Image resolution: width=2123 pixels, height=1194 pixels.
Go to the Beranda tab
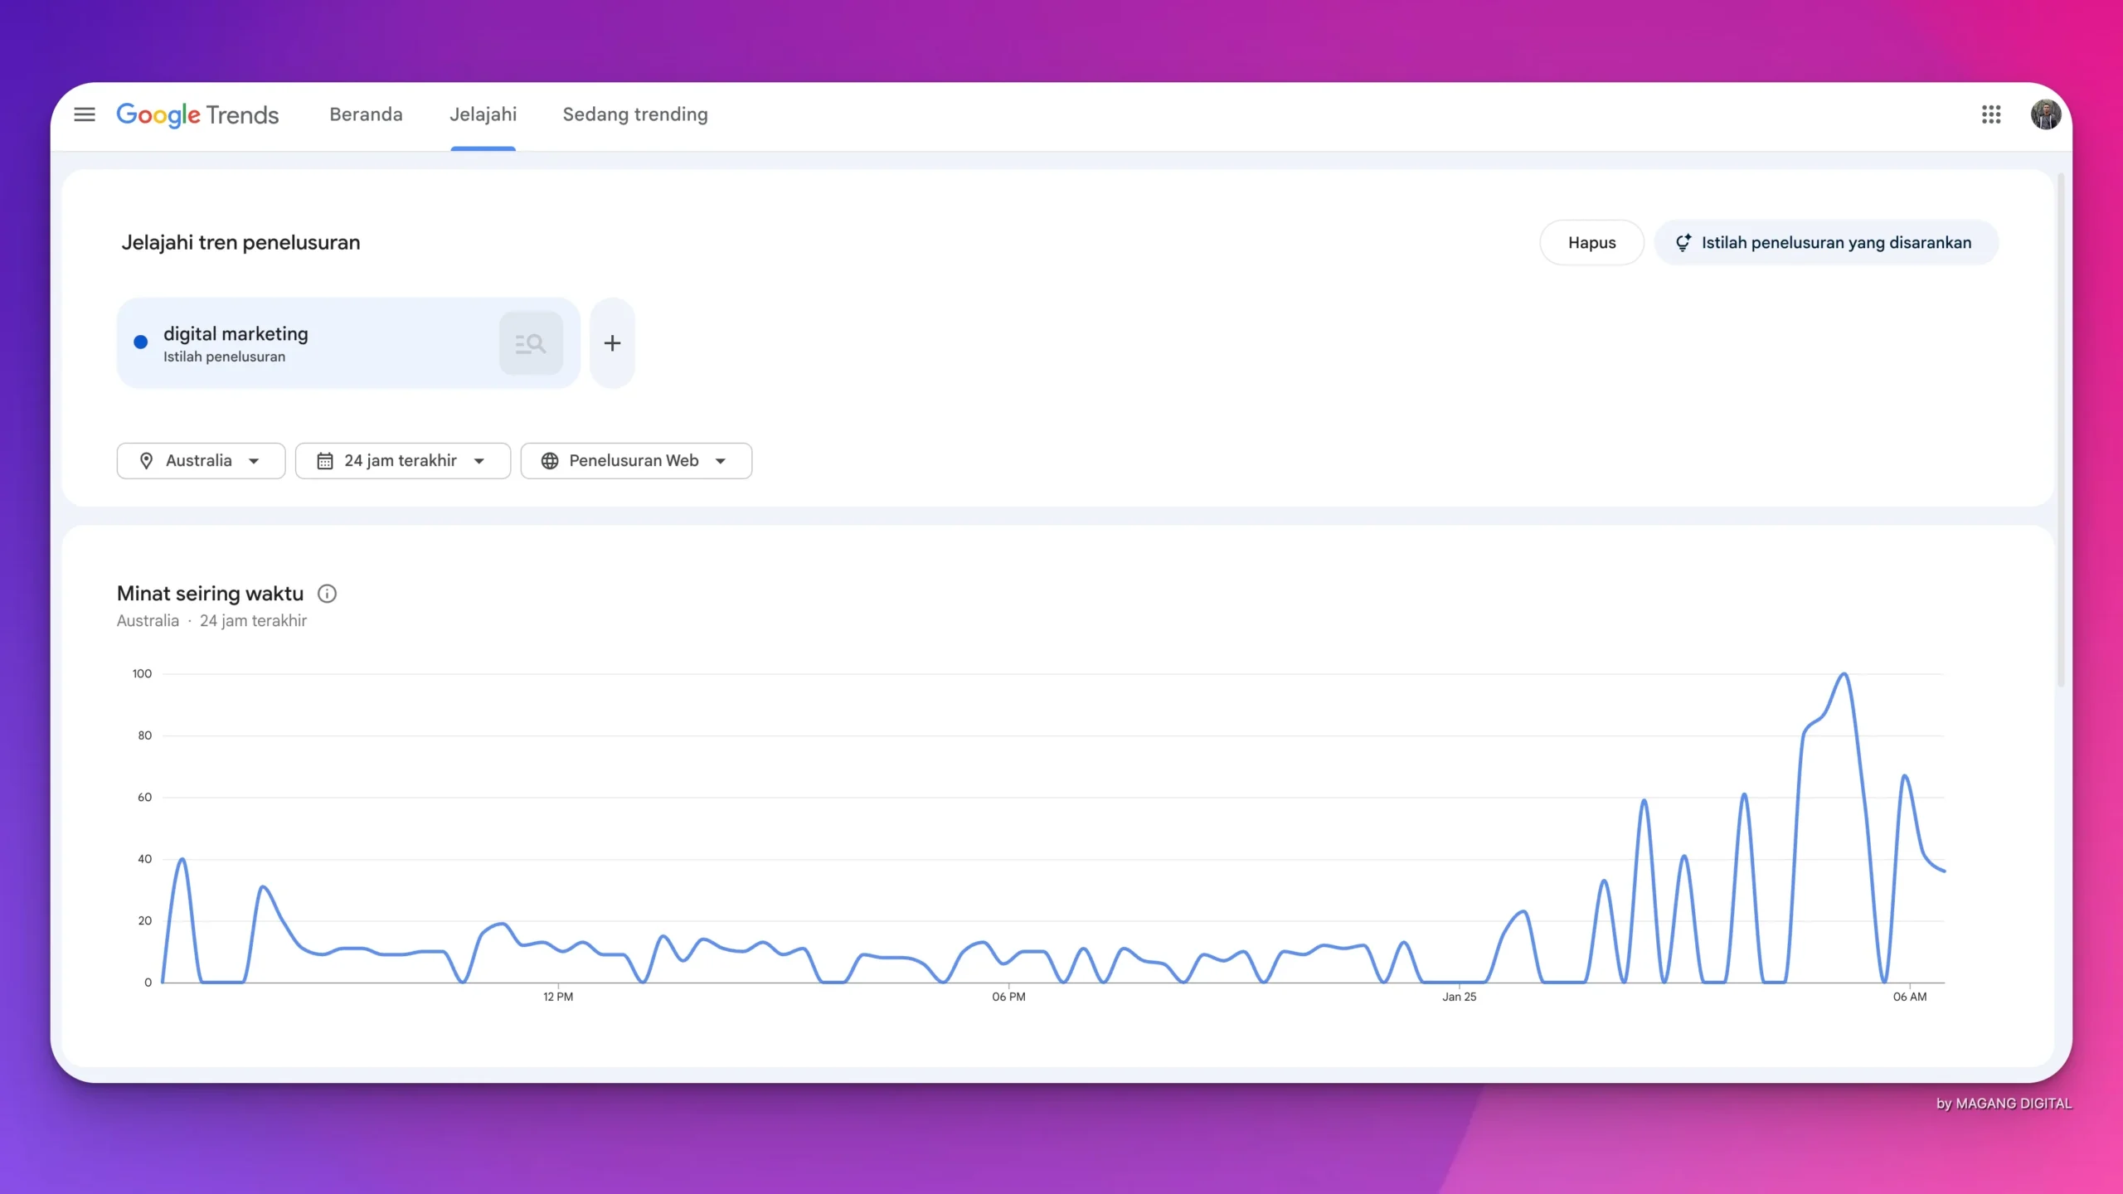(x=366, y=114)
